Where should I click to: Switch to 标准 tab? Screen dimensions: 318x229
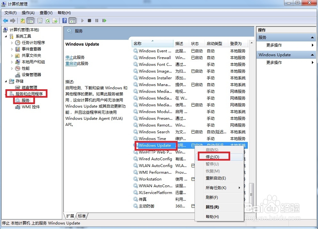(x=82, y=216)
